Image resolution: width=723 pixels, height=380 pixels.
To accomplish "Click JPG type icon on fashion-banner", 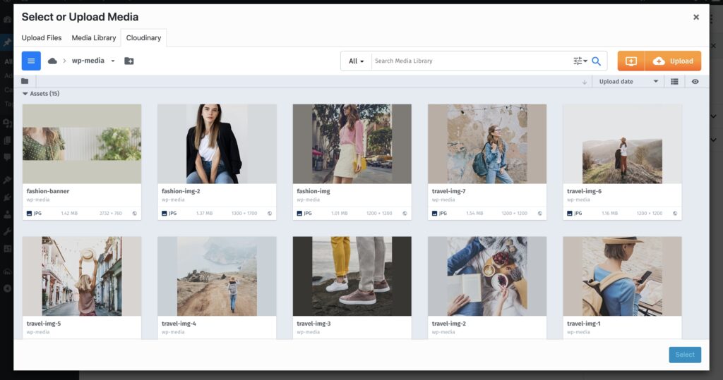I will 29,213.
